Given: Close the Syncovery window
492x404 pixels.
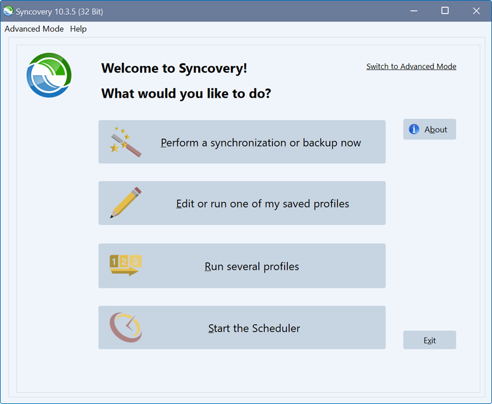Looking at the screenshot, I should point(476,11).
